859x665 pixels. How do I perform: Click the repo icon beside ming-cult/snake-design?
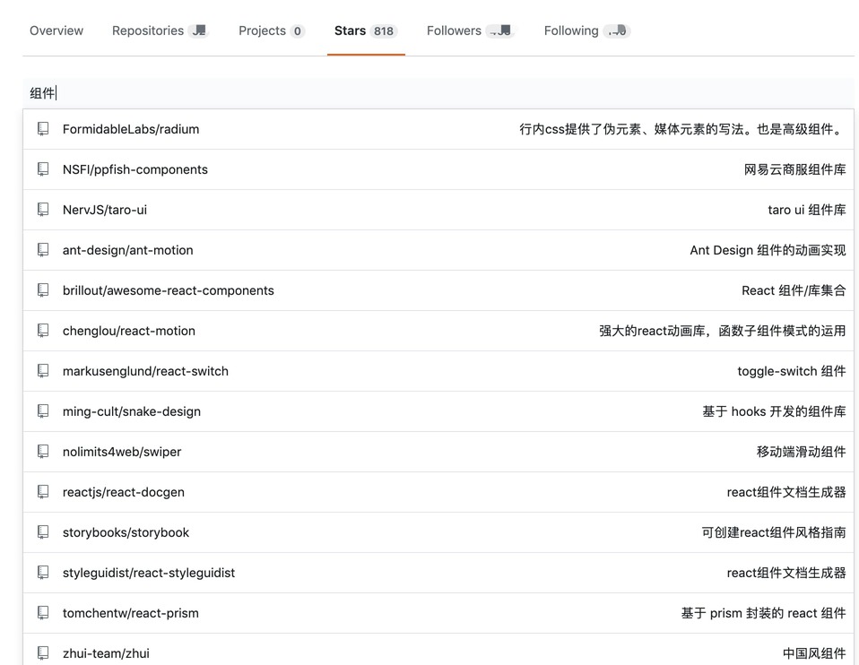point(43,410)
